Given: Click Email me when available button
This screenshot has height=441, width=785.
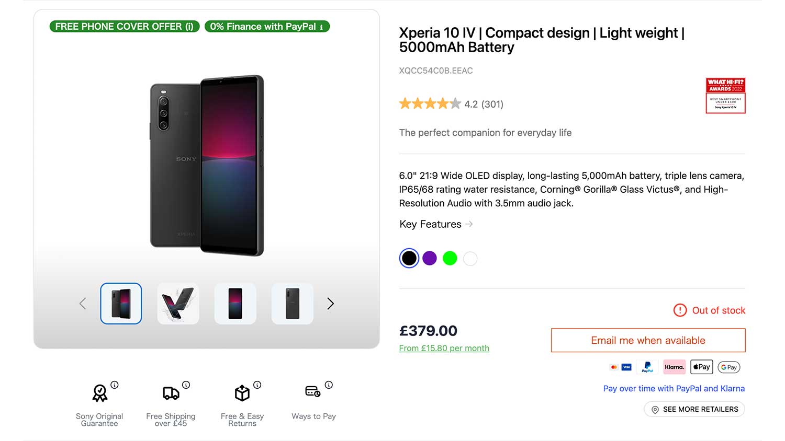Looking at the screenshot, I should (x=648, y=340).
